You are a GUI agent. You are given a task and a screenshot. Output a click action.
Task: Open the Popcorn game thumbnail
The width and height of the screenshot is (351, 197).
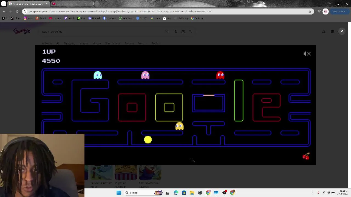[126, 173]
